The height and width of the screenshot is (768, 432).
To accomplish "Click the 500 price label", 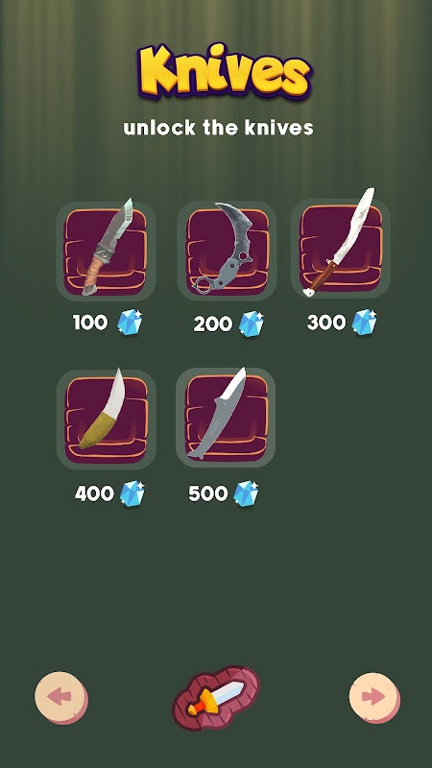I will click(208, 493).
